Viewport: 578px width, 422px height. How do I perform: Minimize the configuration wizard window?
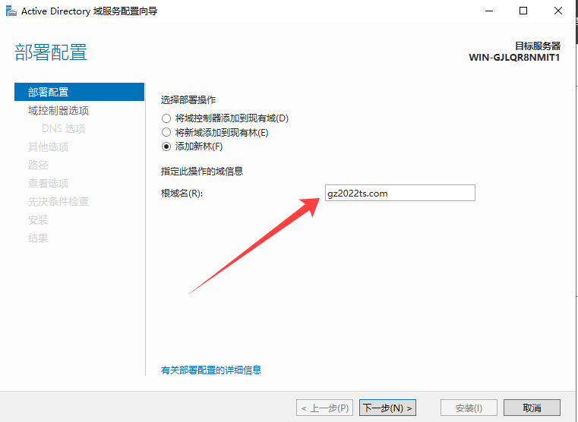click(487, 11)
